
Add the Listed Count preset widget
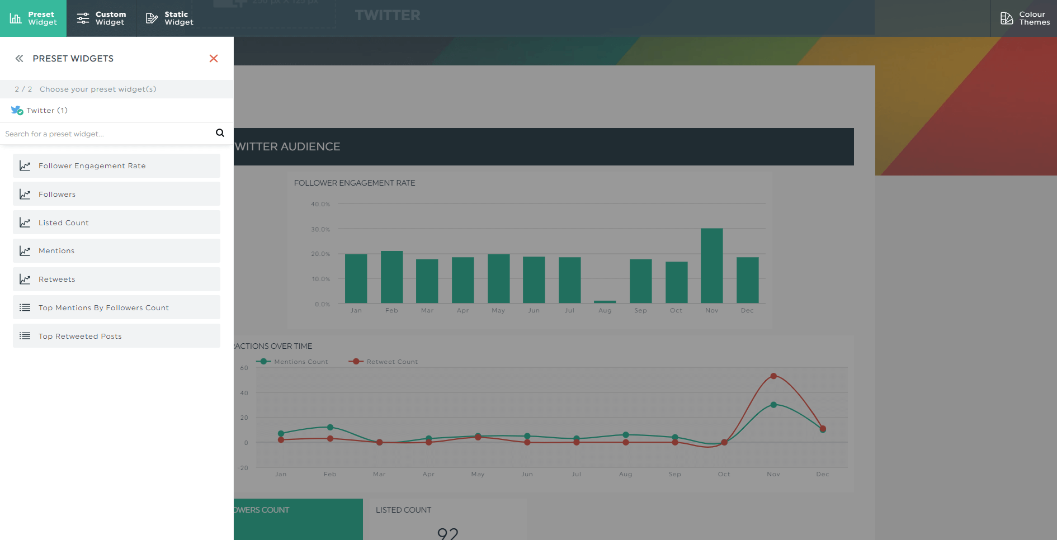click(116, 222)
